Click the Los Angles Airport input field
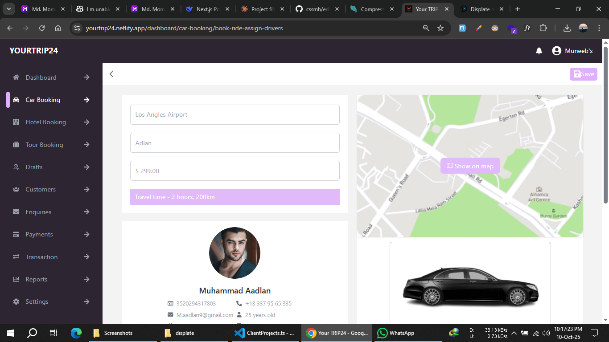Screen dimensions: 609x342 (235, 114)
